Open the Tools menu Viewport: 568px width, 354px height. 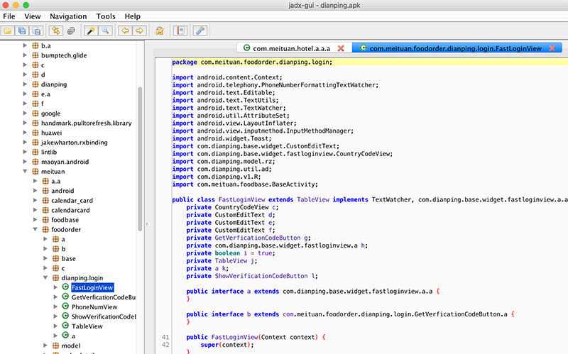point(106,16)
